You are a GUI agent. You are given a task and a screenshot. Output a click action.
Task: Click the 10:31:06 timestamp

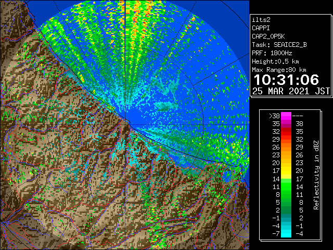286,80
